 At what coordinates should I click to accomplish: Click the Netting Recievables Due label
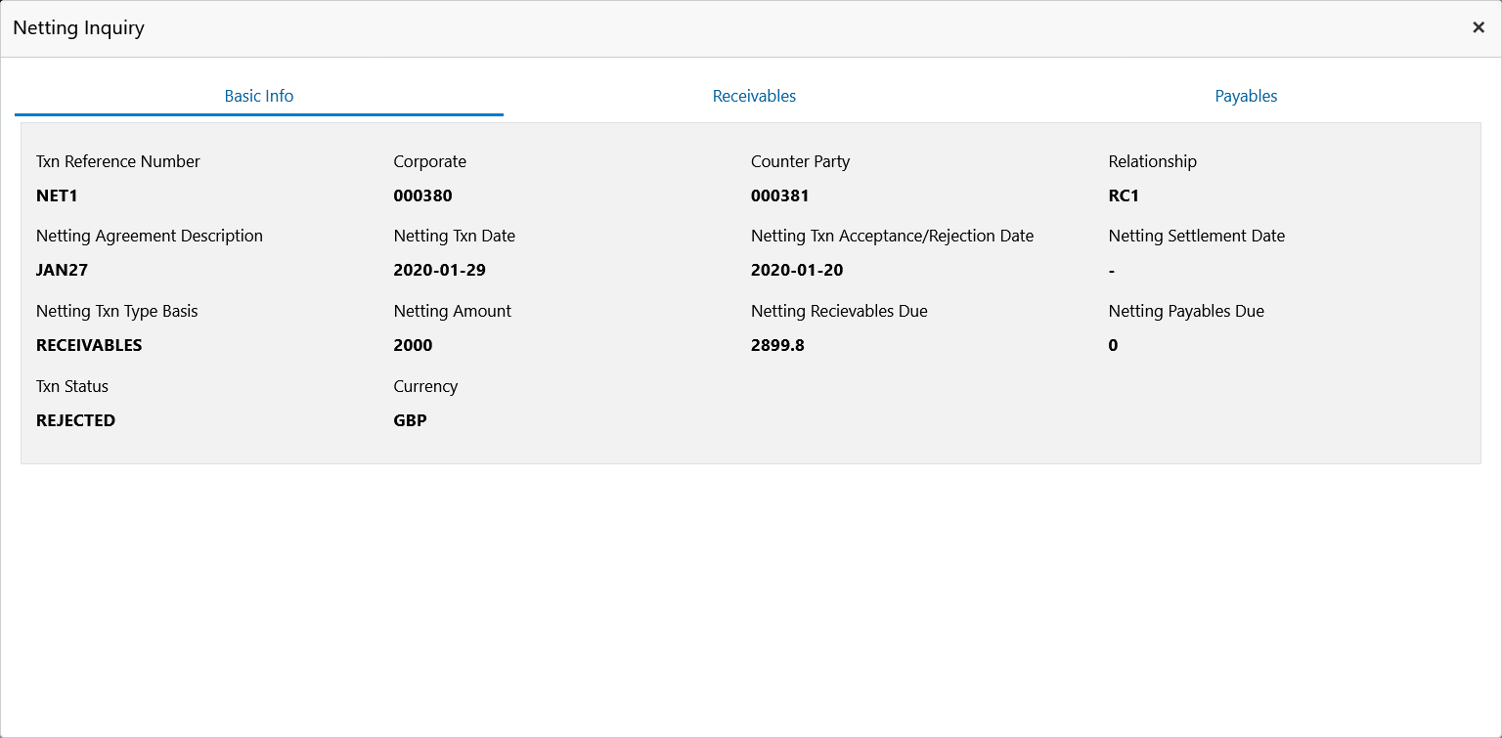coord(839,311)
